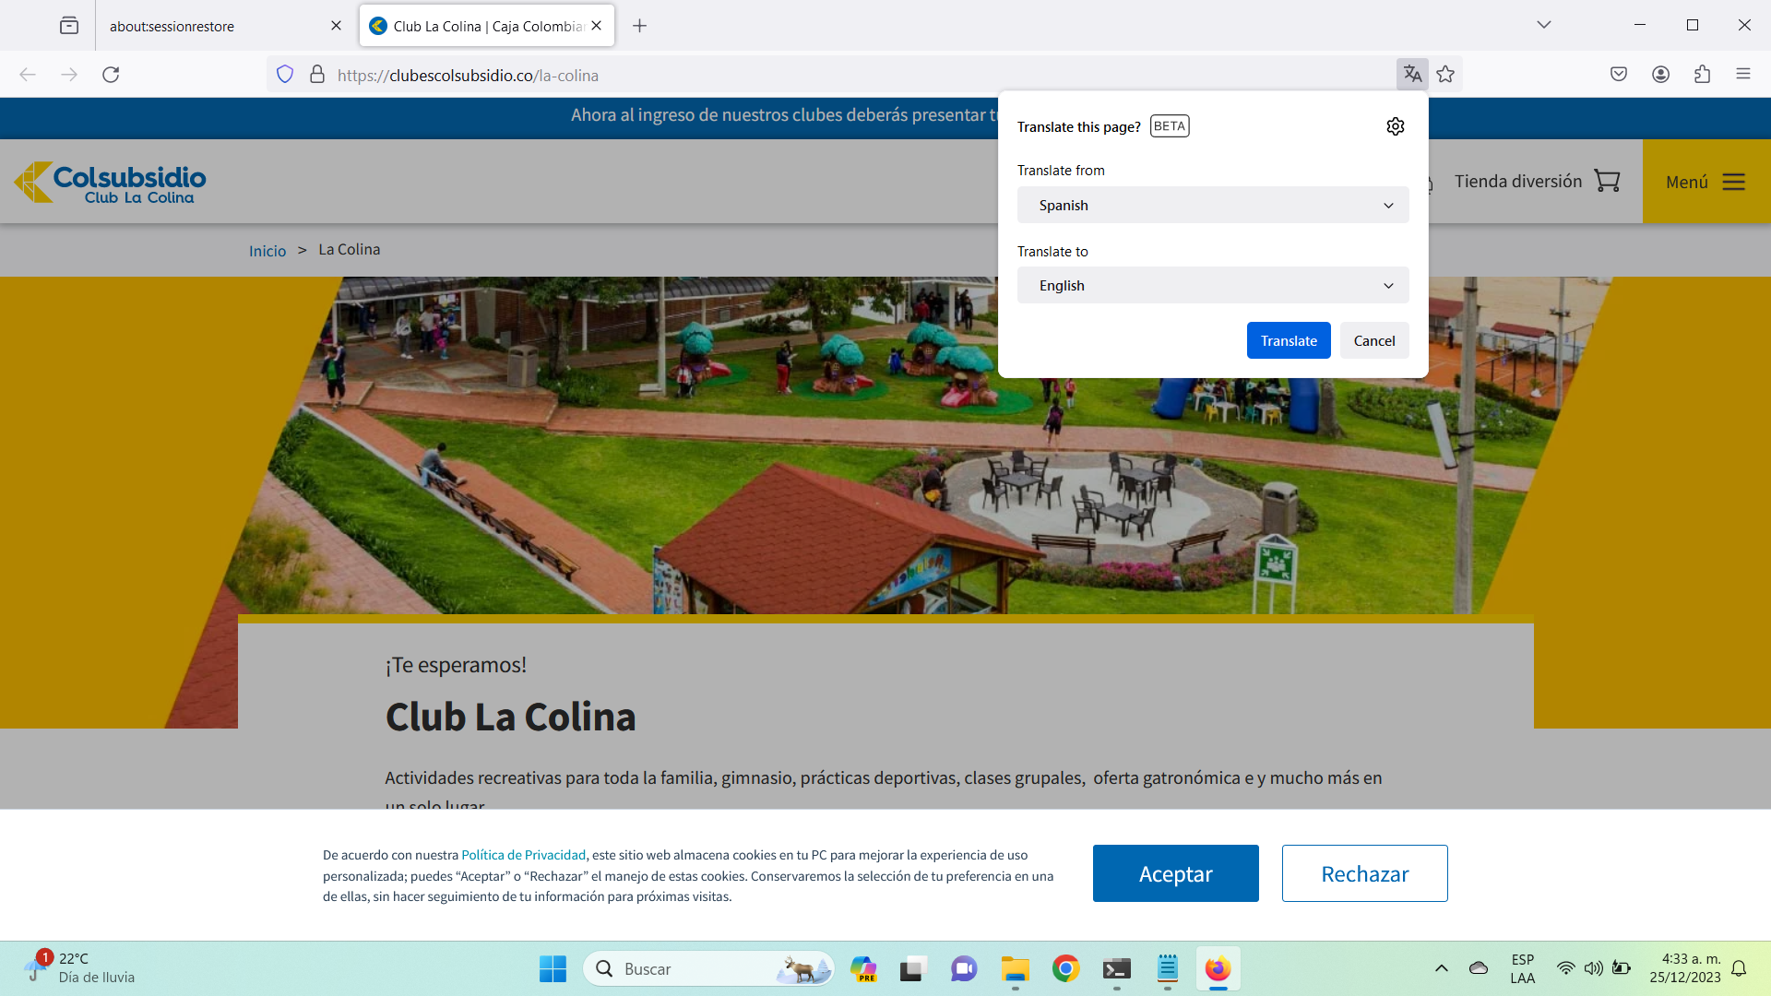
Task: Reload the current page
Action: click(111, 75)
